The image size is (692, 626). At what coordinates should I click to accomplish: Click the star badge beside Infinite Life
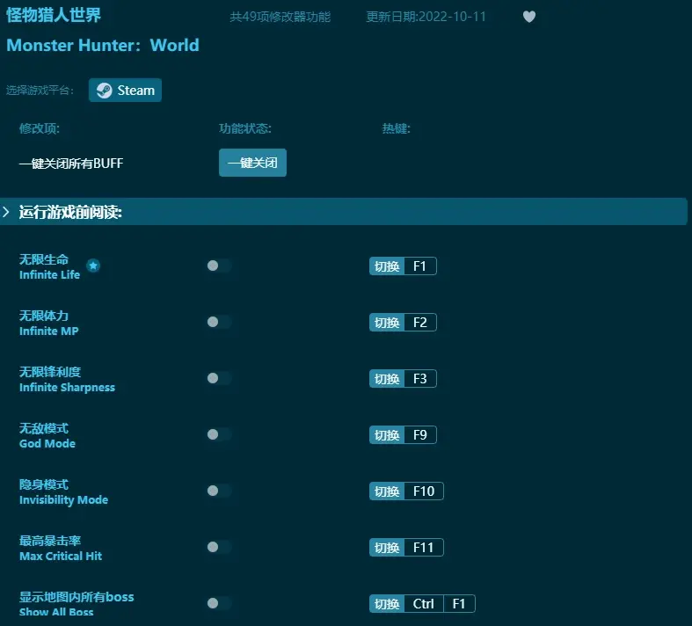93,266
